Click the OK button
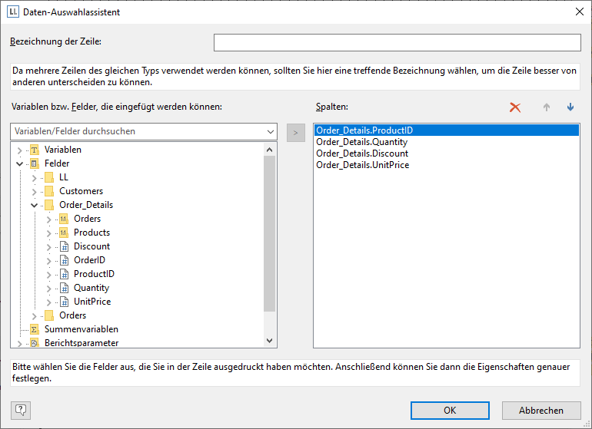Screen dimensions: 592x429 tap(450, 411)
